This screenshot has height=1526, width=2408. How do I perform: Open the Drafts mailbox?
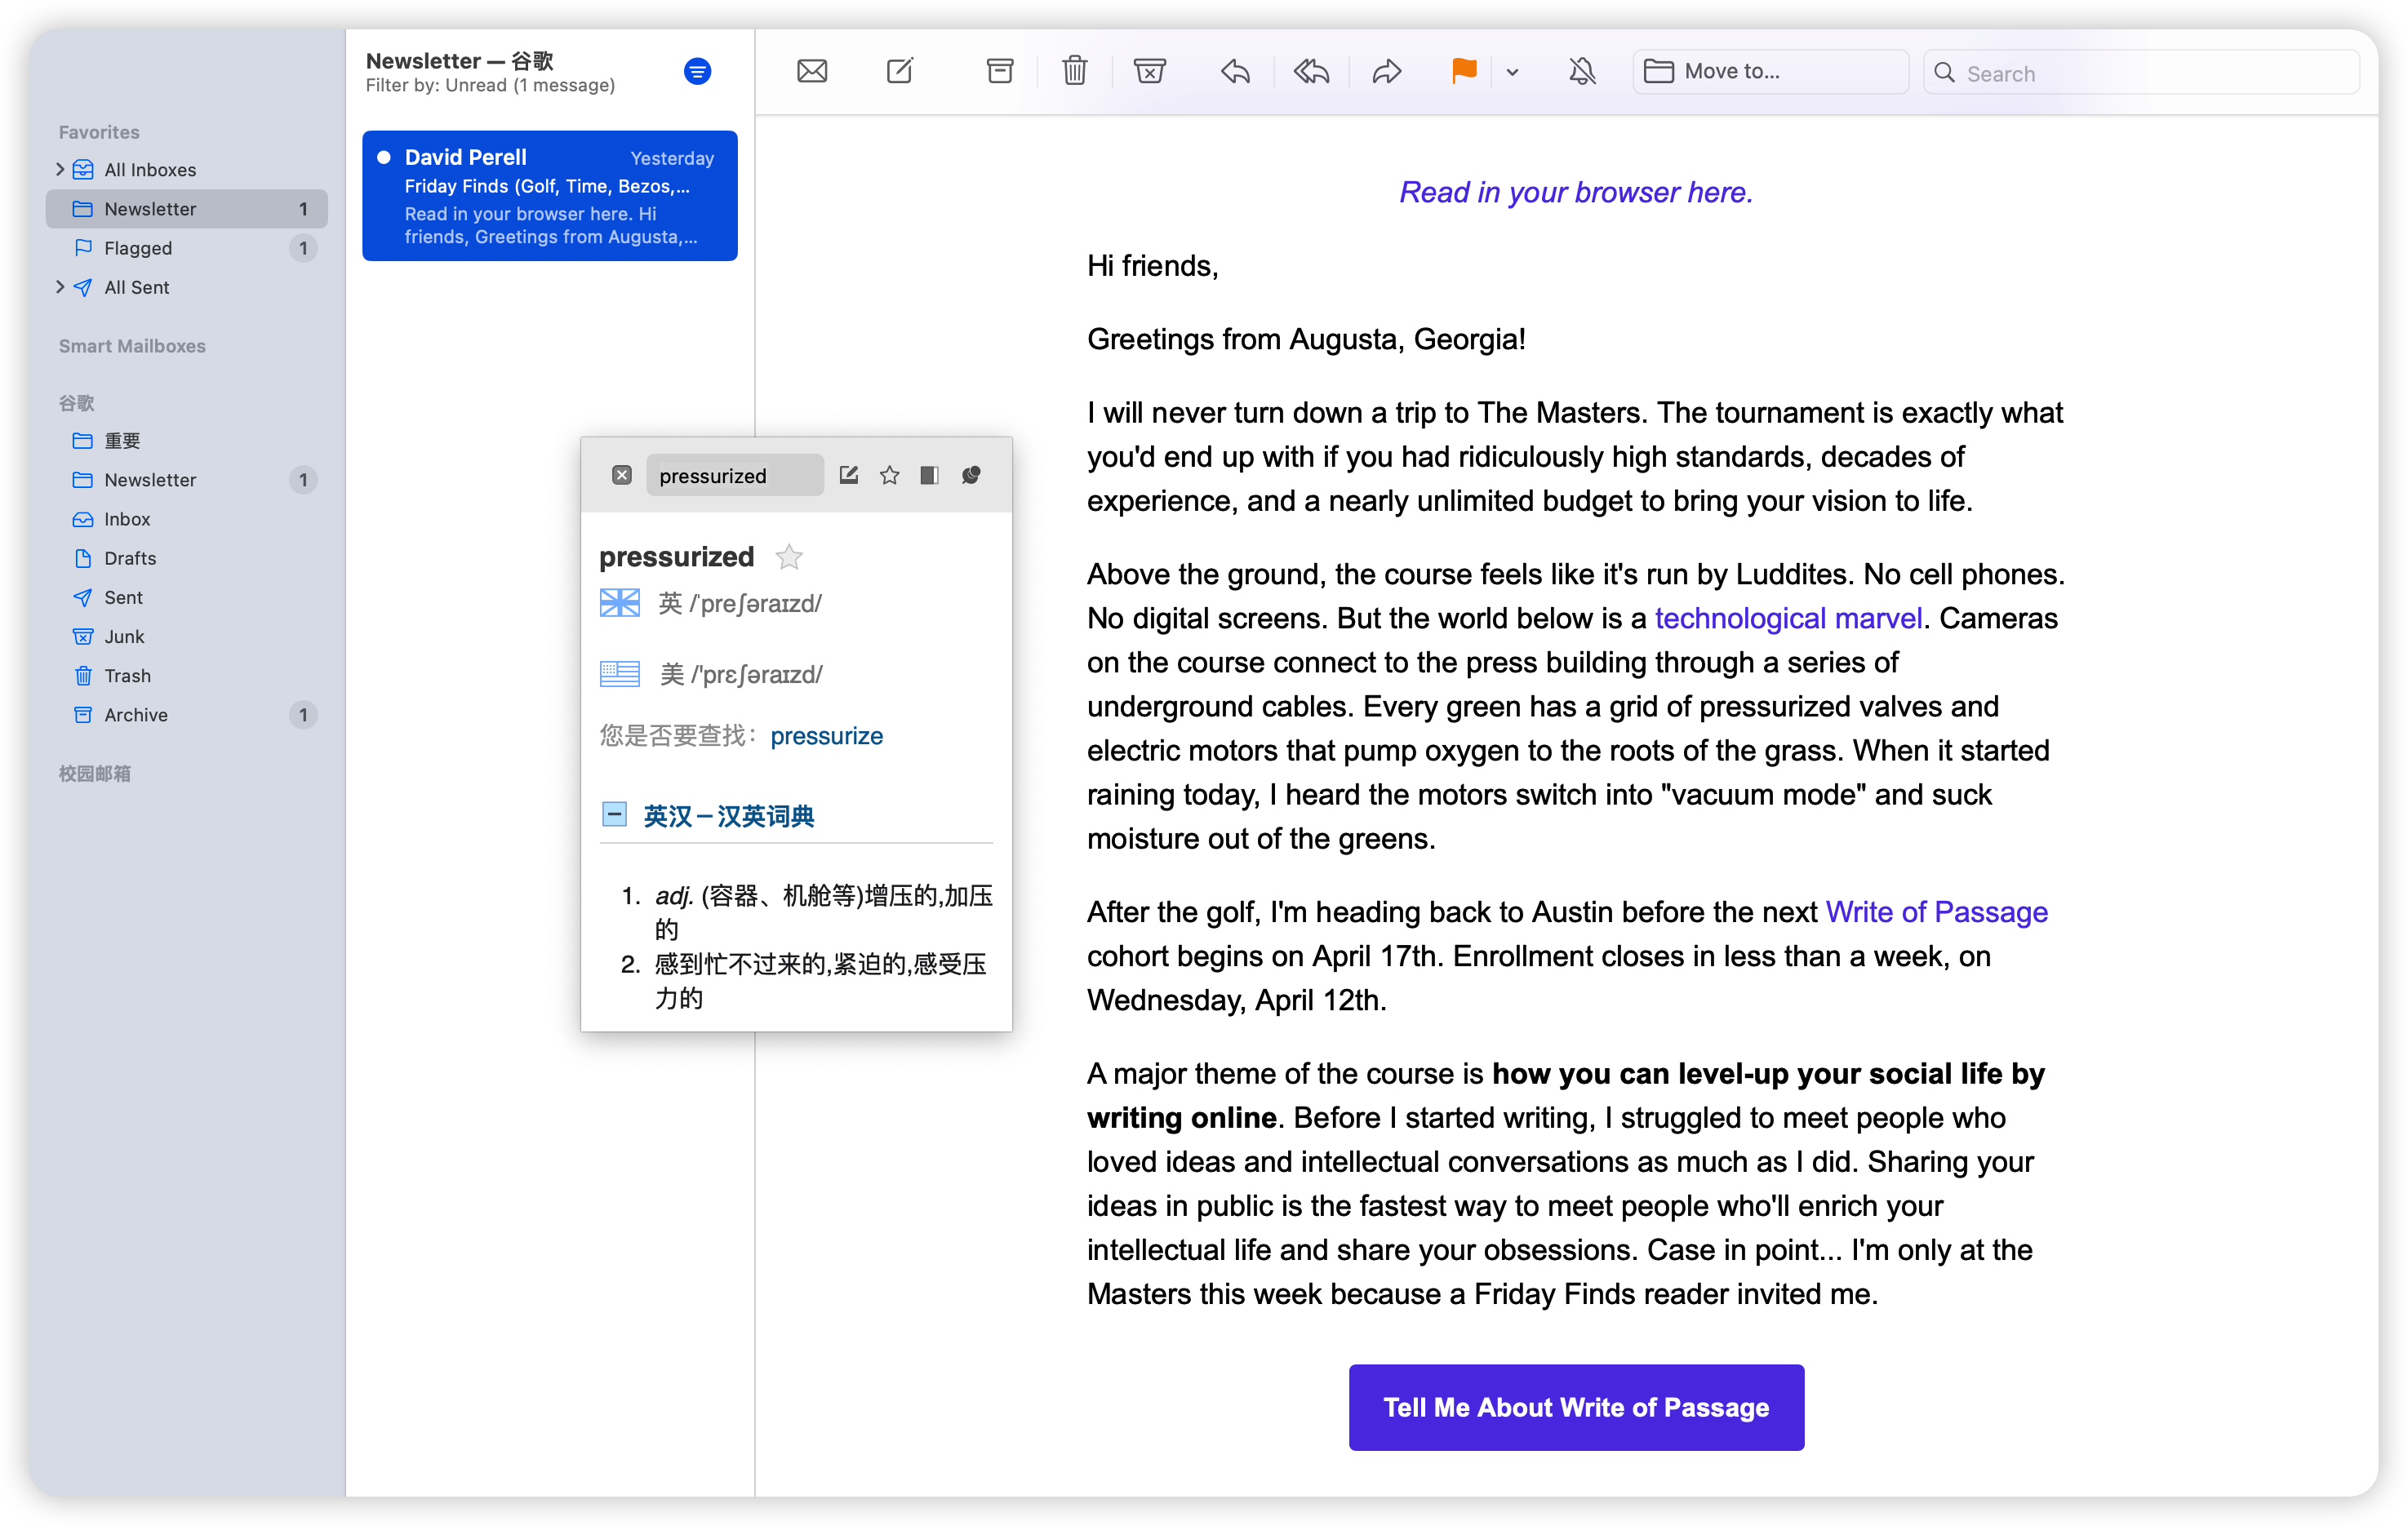[130, 558]
